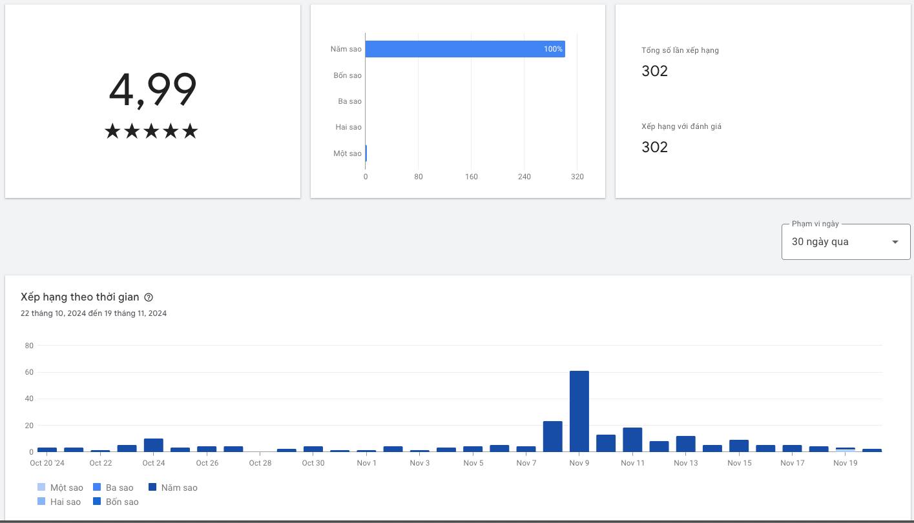Screen dimensions: 914x523
Task: Click the Một sao row label in distribution chart
Action: point(348,153)
